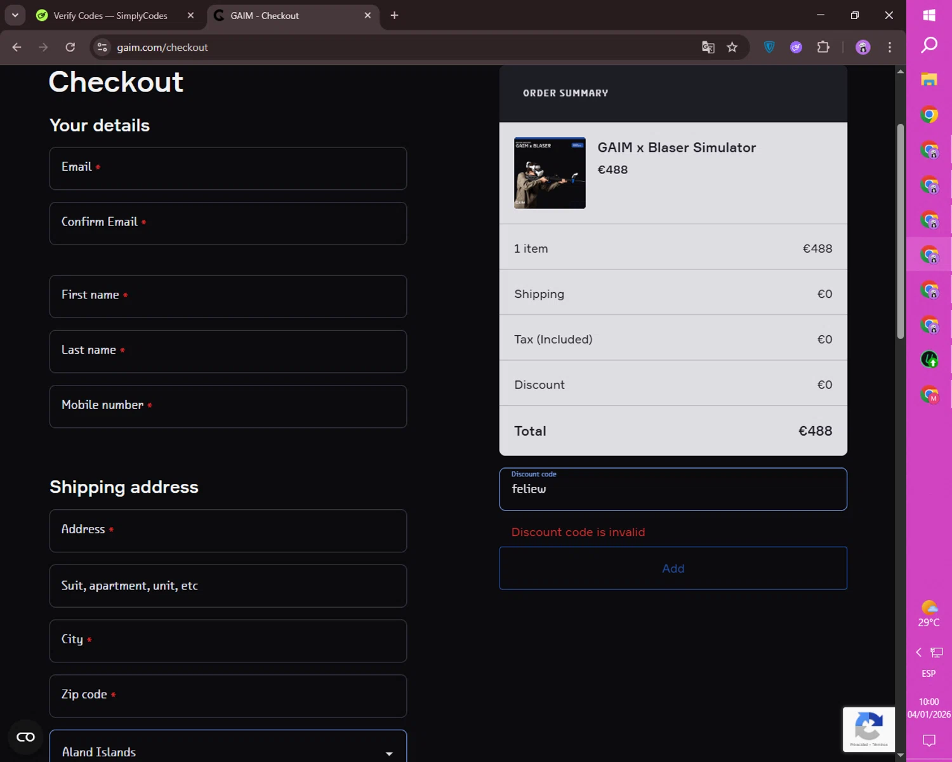
Task: Open the Google Translate page icon
Action: pos(708,47)
